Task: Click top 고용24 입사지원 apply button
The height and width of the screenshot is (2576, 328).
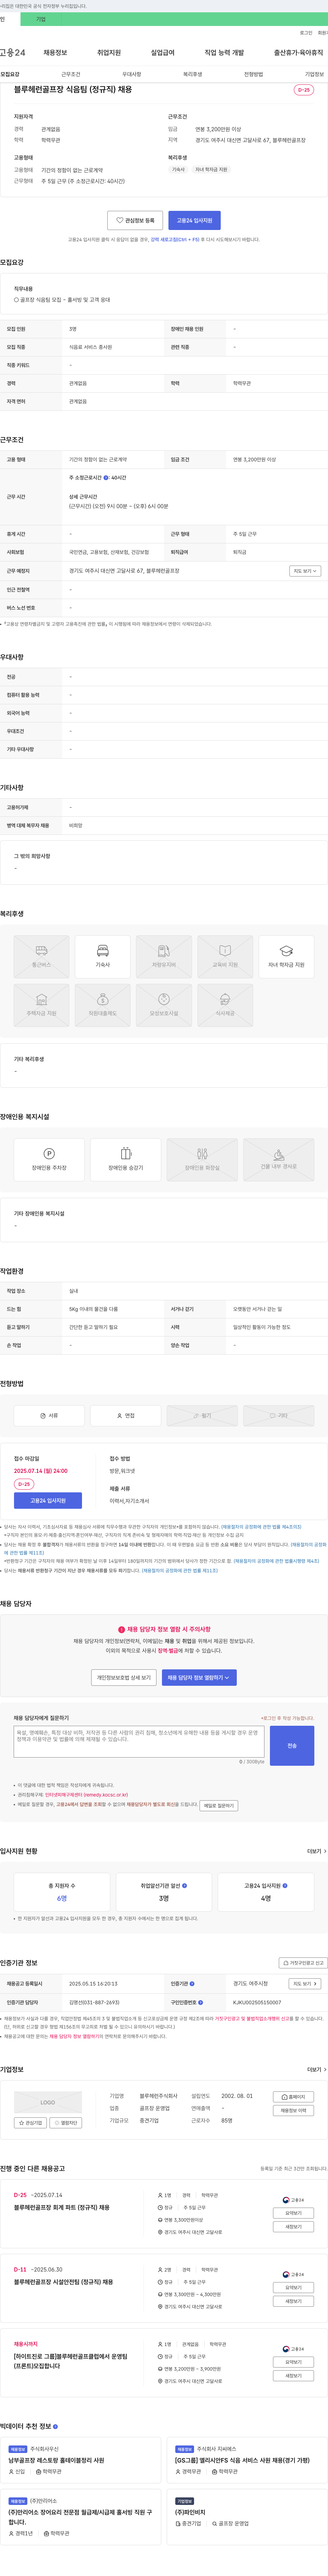Action: (x=194, y=220)
